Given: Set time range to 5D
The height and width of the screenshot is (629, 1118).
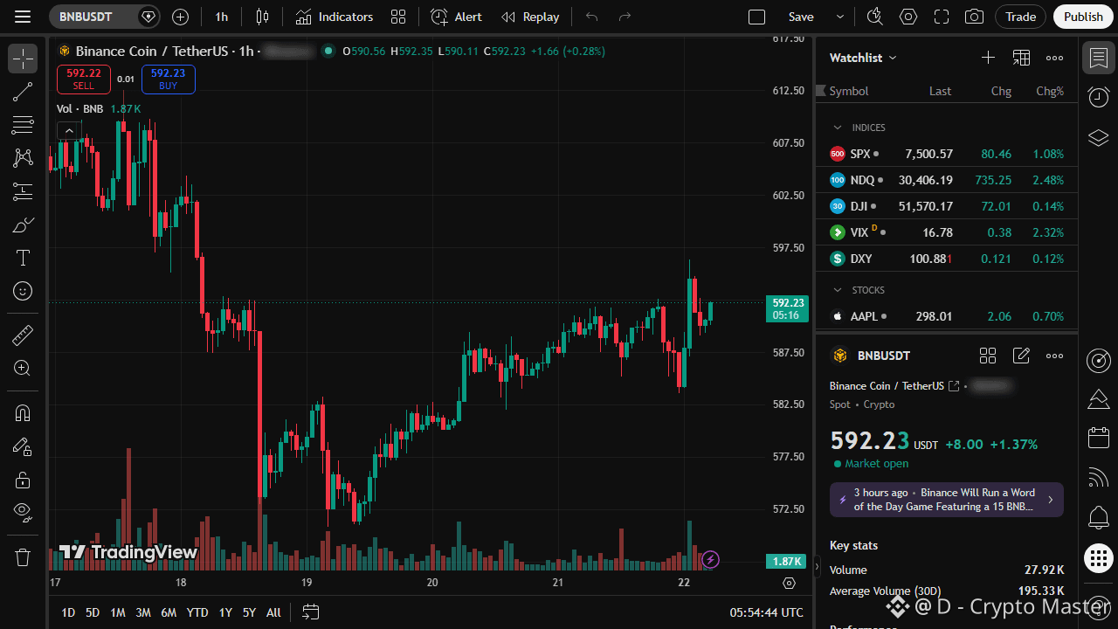Looking at the screenshot, I should [x=93, y=612].
